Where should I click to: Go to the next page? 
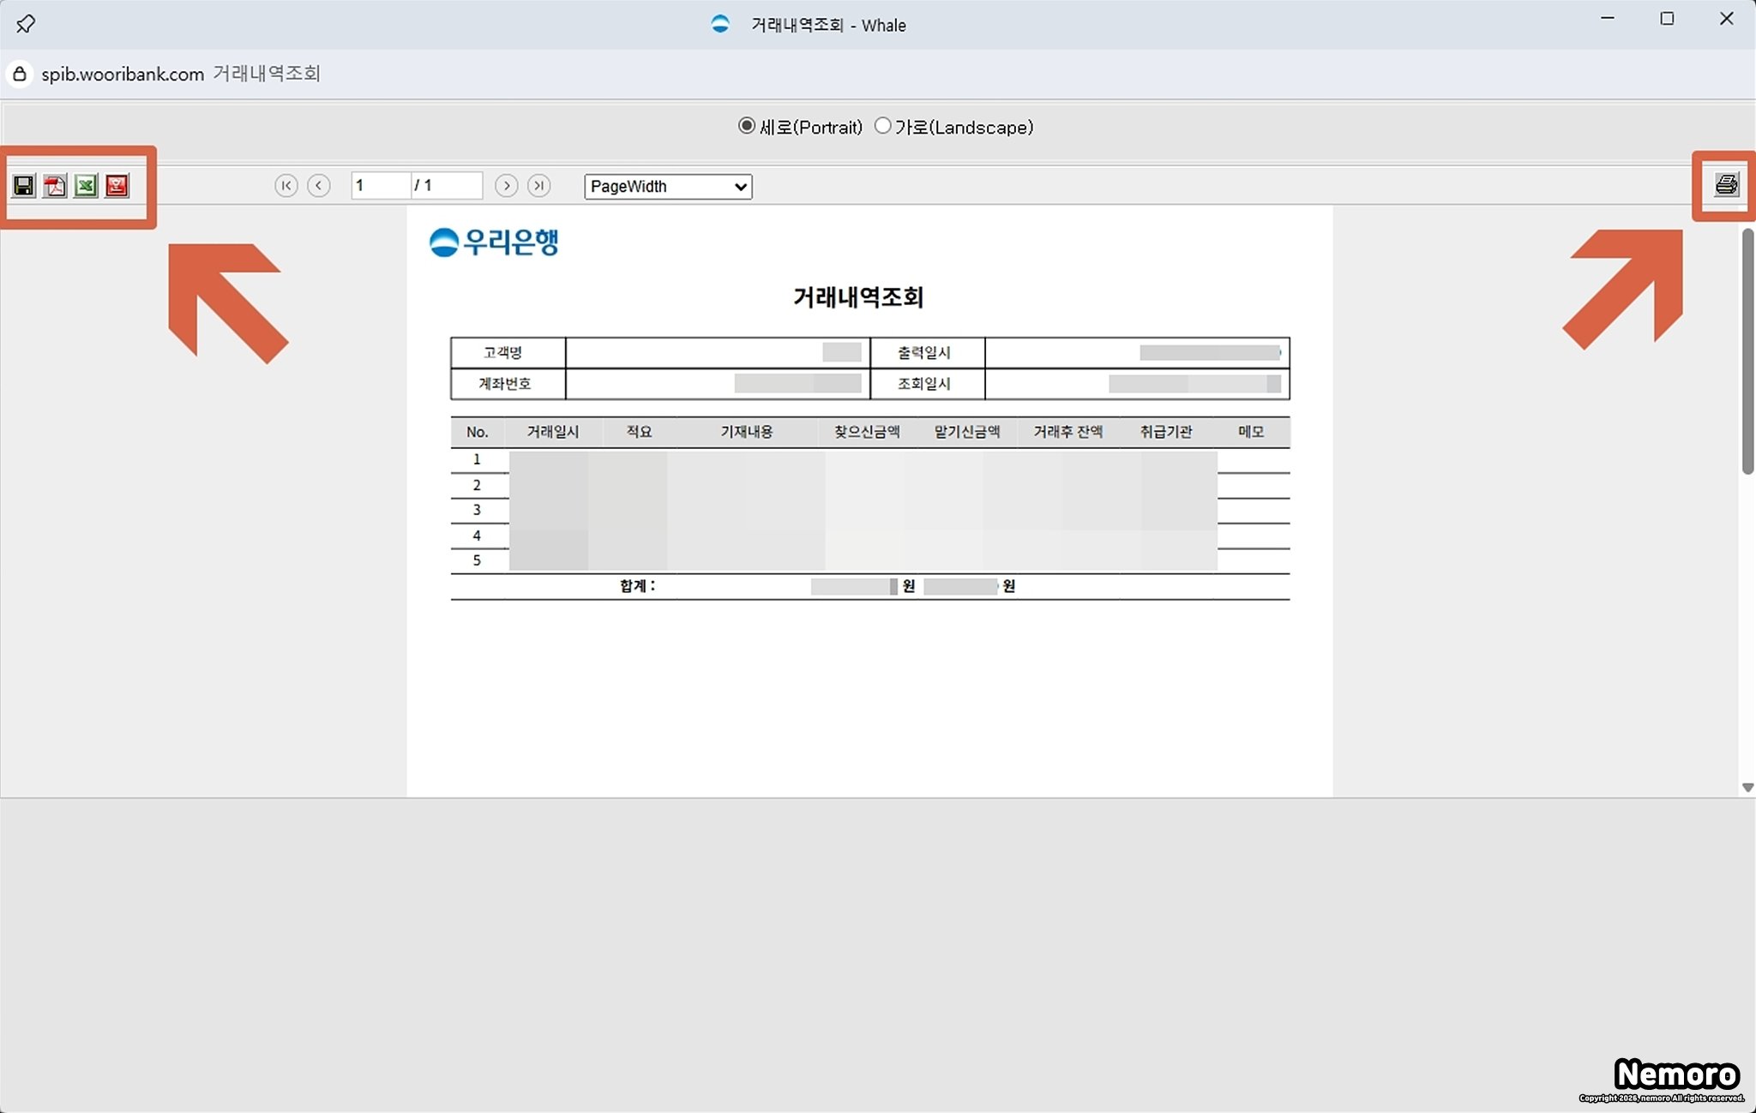coord(506,186)
